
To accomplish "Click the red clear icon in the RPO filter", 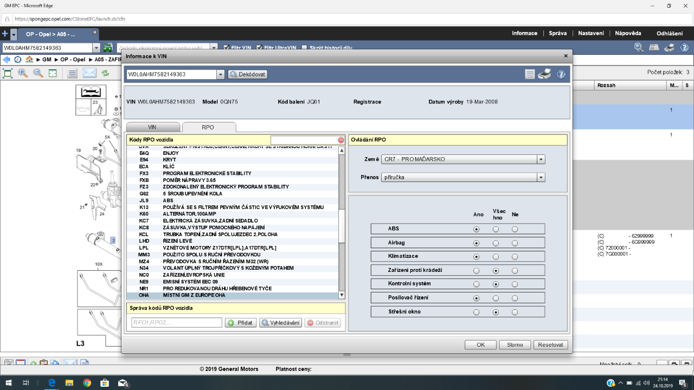I will click(x=341, y=140).
